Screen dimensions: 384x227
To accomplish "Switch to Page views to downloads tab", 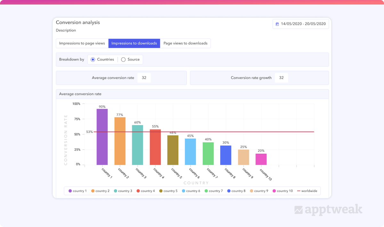I will 185,43.
